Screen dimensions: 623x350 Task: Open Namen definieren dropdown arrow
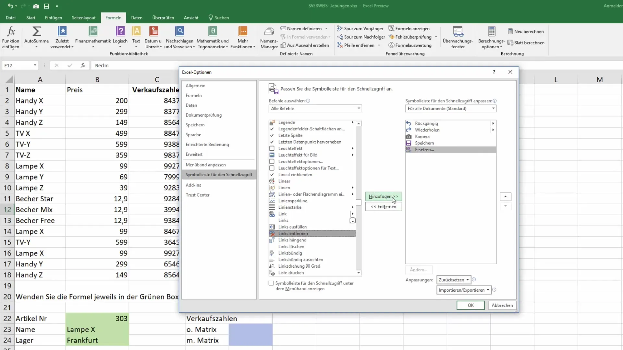click(x=326, y=29)
